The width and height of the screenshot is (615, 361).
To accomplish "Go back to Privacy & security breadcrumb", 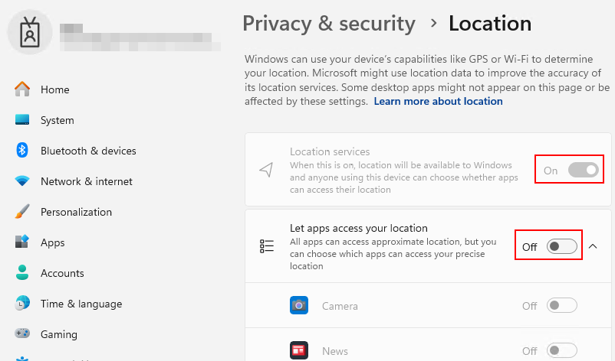I will point(328,23).
